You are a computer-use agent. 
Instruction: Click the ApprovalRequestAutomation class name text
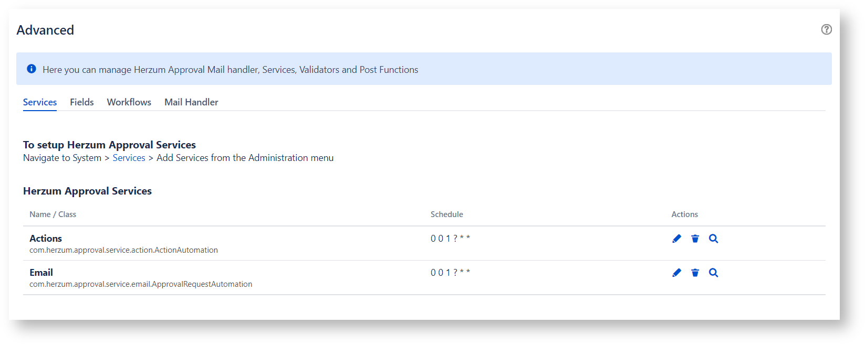point(141,284)
